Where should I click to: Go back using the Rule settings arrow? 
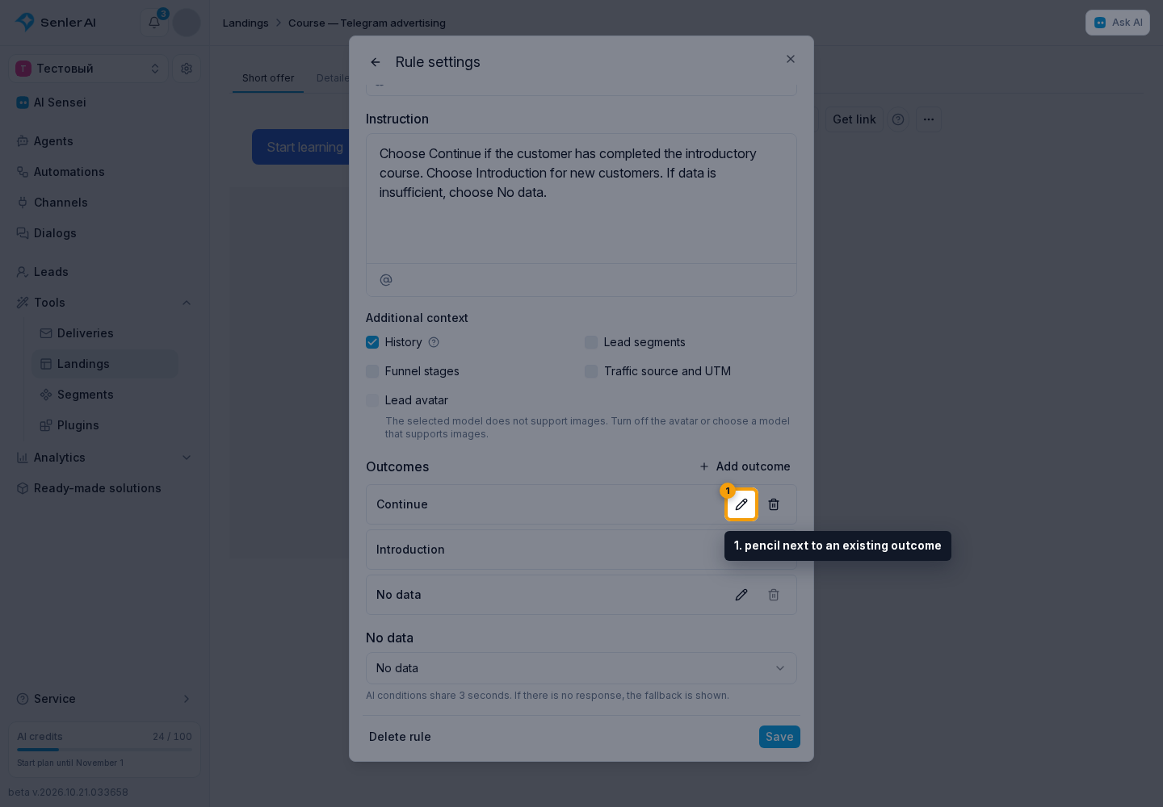[x=376, y=62]
